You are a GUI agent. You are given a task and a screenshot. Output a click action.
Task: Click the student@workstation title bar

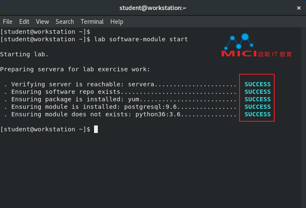click(x=153, y=8)
